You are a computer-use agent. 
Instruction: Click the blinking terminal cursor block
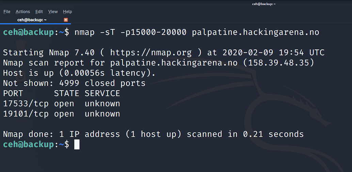tap(77, 144)
